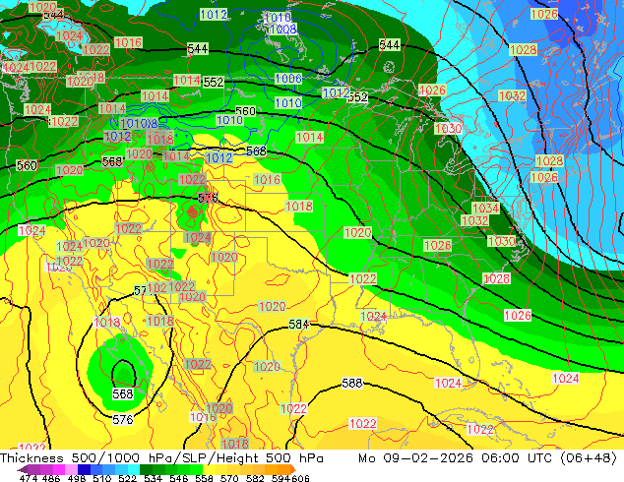This screenshot has height=482, width=624.
Task: Click the legend tick label '486'
Action: (51, 478)
